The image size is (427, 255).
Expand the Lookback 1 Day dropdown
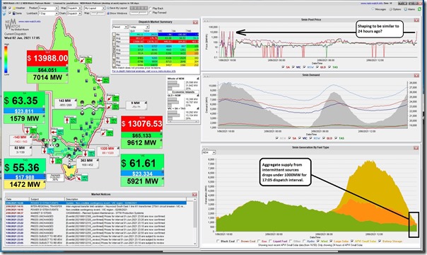(49, 13)
